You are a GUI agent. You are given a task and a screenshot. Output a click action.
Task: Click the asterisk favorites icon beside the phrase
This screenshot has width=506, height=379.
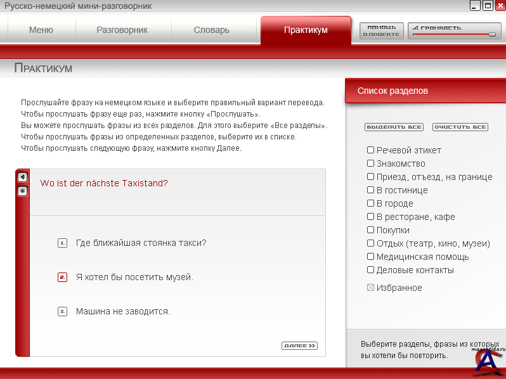coord(22,191)
